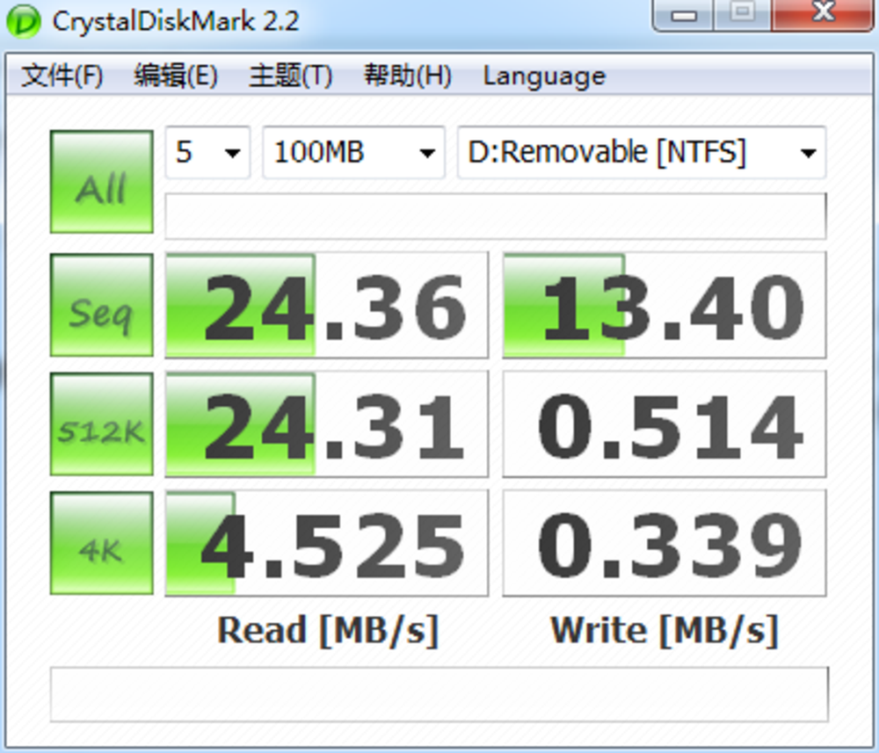Click the CrystalDiskMark app icon in title bar
Viewport: 879px width, 753px height.
pos(23,21)
